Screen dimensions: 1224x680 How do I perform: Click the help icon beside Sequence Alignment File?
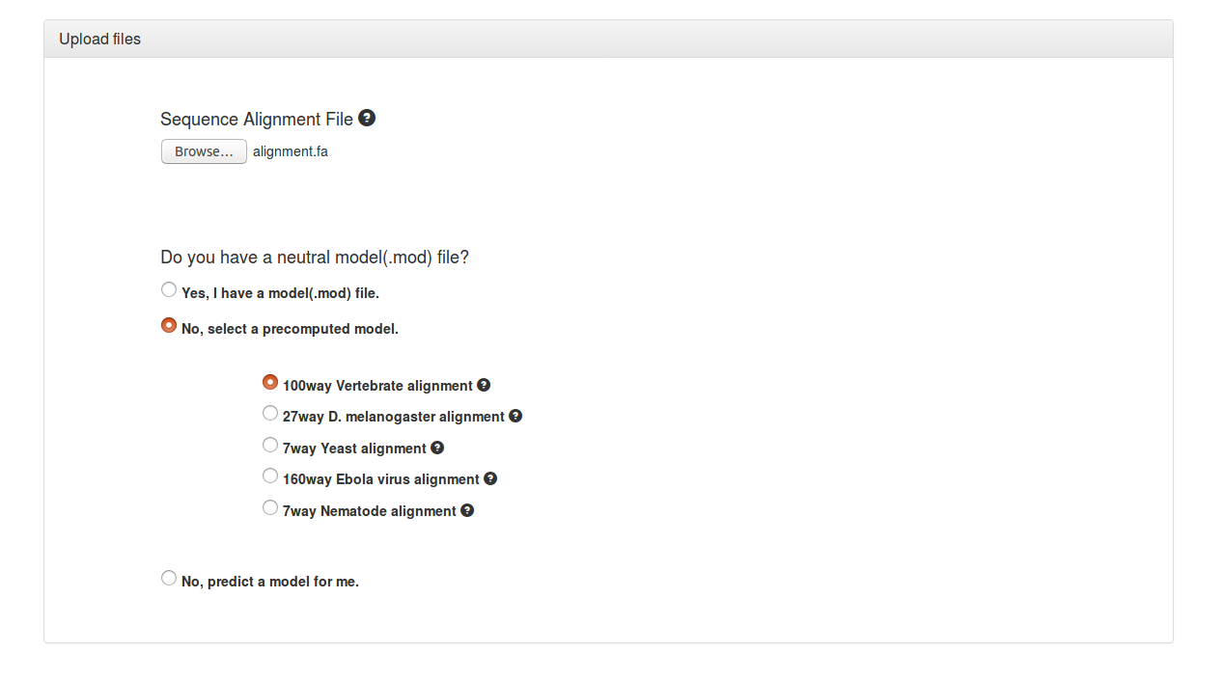pyautogui.click(x=367, y=118)
